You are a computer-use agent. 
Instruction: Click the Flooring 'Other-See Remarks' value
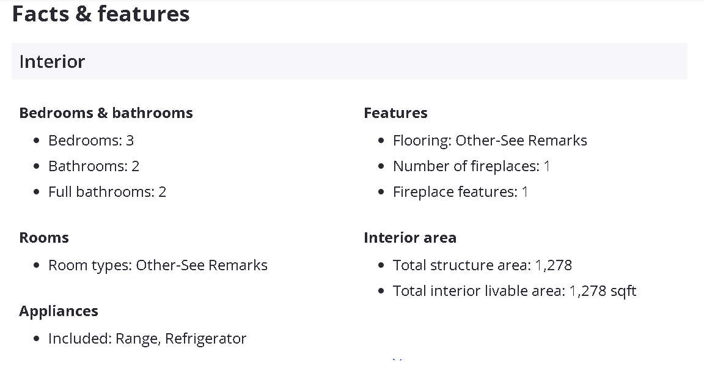521,141
